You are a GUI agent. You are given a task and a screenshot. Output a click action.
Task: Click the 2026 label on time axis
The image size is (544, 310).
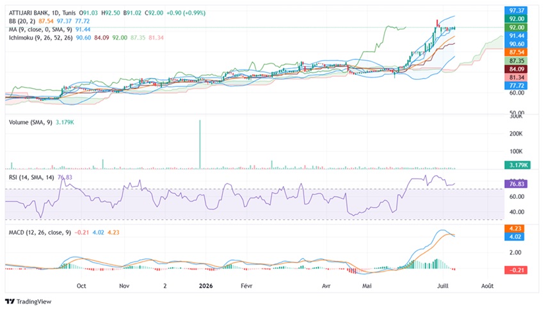pos(205,286)
